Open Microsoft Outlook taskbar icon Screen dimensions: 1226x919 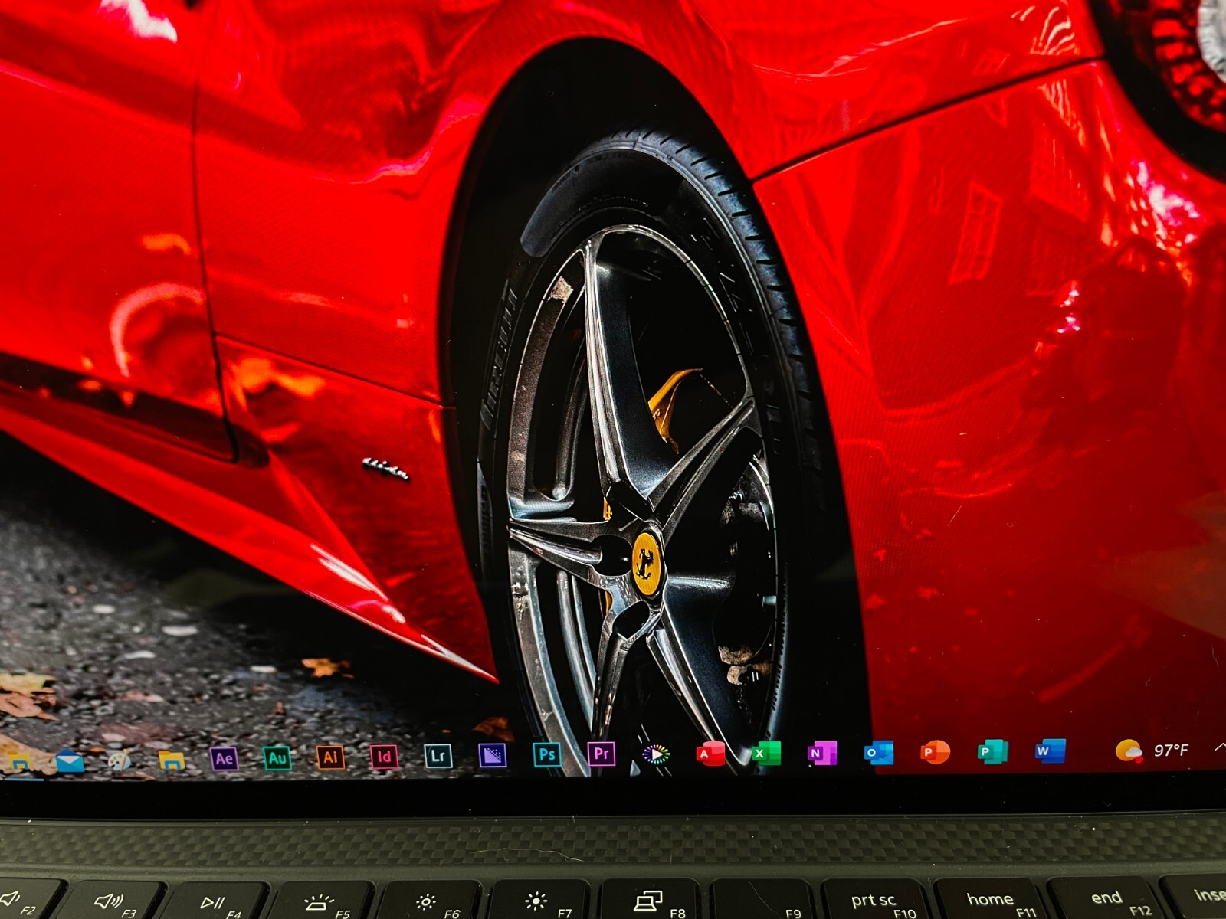878,753
